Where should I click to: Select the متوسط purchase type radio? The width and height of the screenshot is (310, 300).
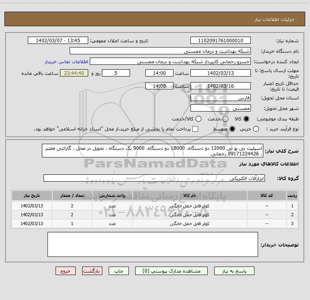[x=232, y=129]
